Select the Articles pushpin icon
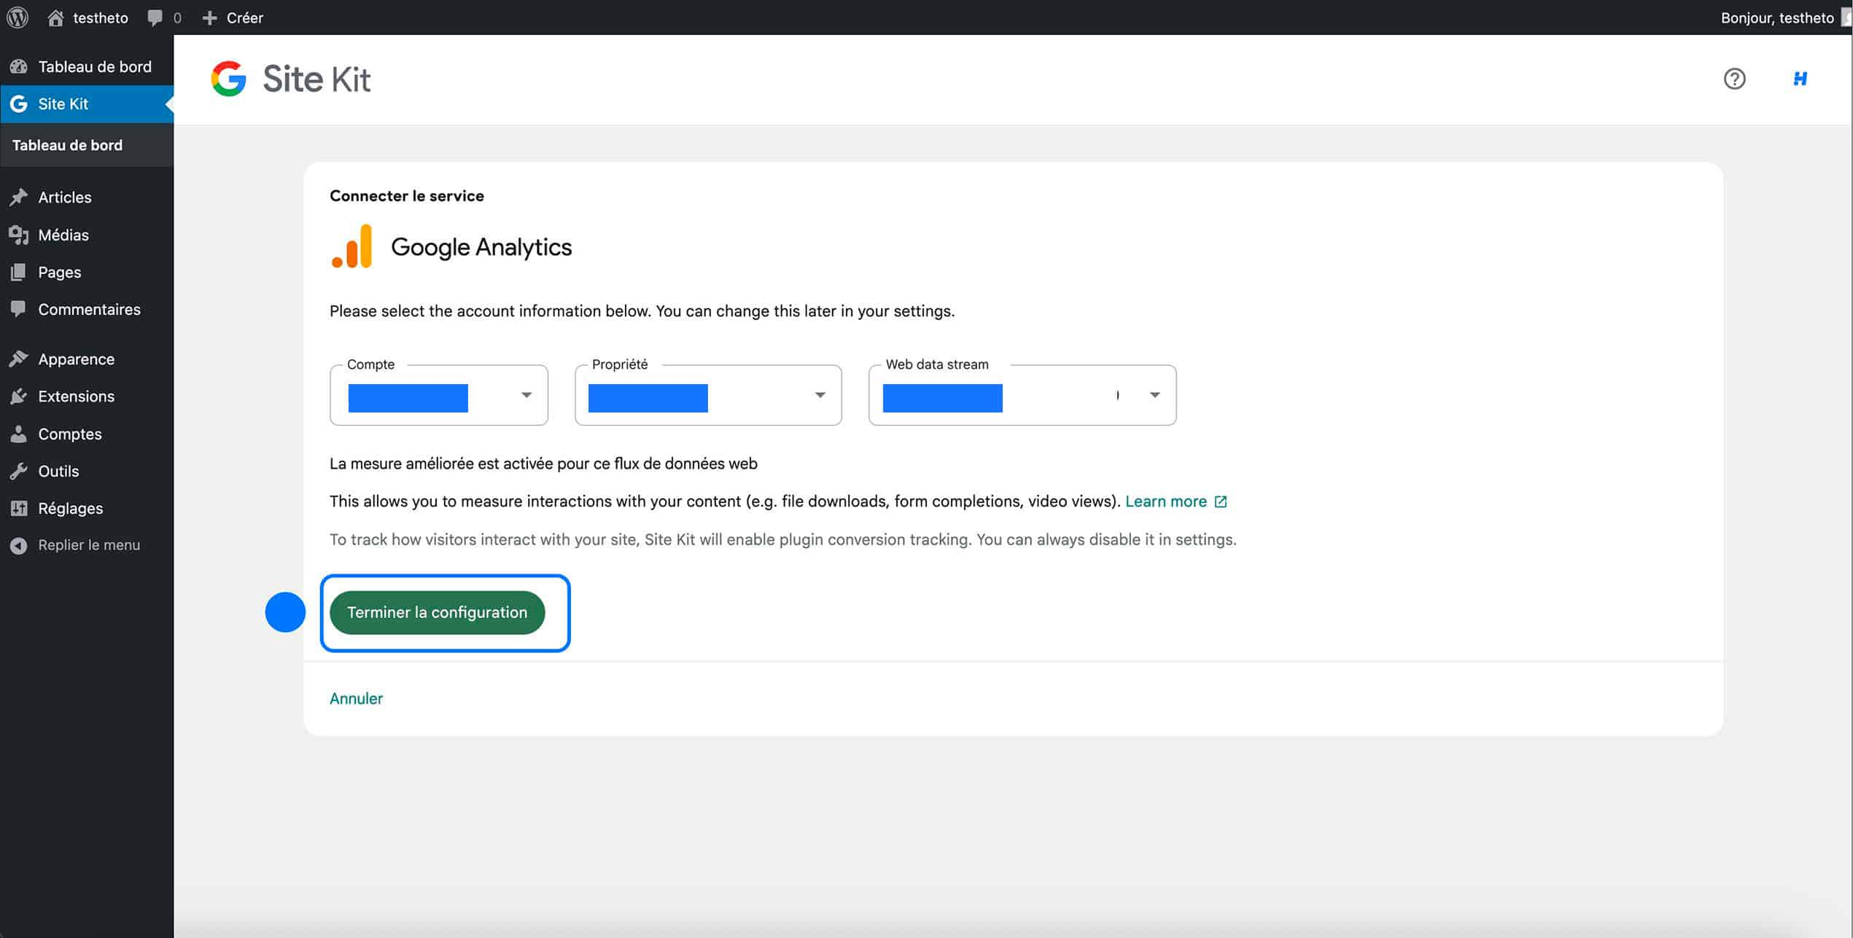Image resolution: width=1853 pixels, height=938 pixels. (x=19, y=197)
